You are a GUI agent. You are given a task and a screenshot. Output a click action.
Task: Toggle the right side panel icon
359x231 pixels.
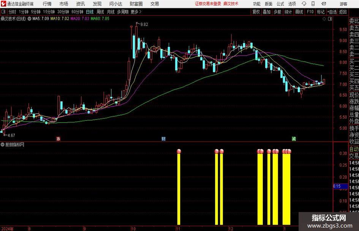tap(330, 19)
